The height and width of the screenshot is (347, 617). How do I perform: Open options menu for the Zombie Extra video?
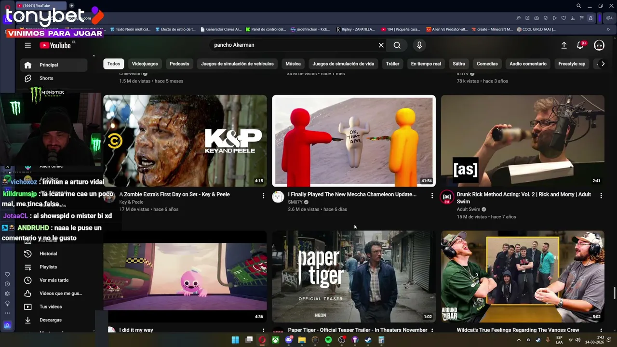[263, 196]
